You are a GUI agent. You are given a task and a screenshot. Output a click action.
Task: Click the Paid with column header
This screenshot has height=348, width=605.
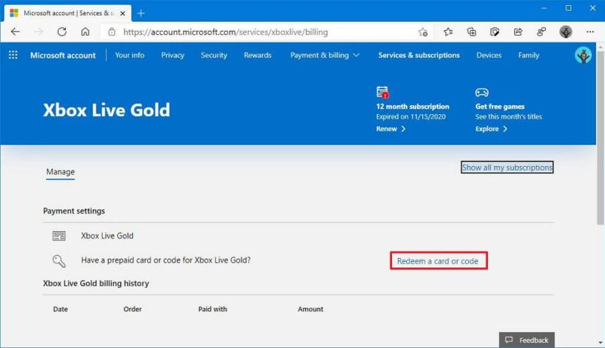pyautogui.click(x=213, y=309)
